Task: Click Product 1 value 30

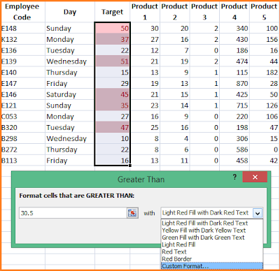Action: (145, 29)
